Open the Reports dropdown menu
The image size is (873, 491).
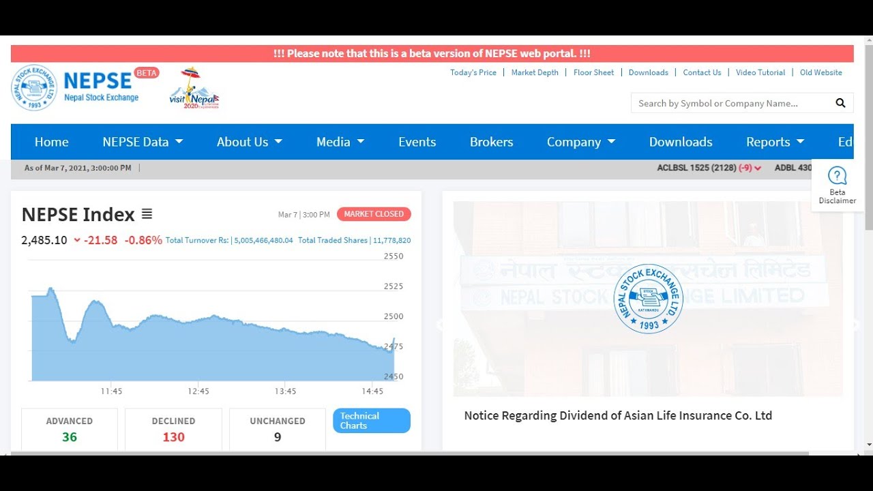coord(775,142)
